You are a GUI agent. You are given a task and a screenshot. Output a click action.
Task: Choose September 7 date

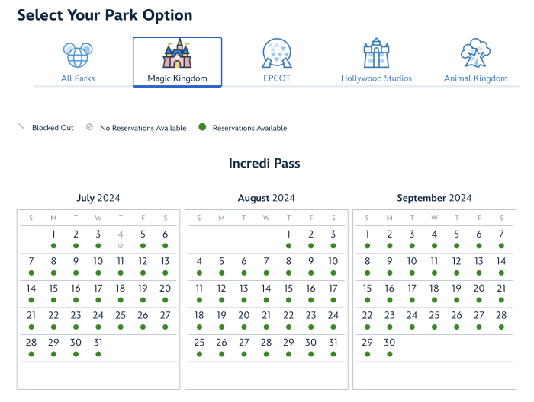(501, 234)
